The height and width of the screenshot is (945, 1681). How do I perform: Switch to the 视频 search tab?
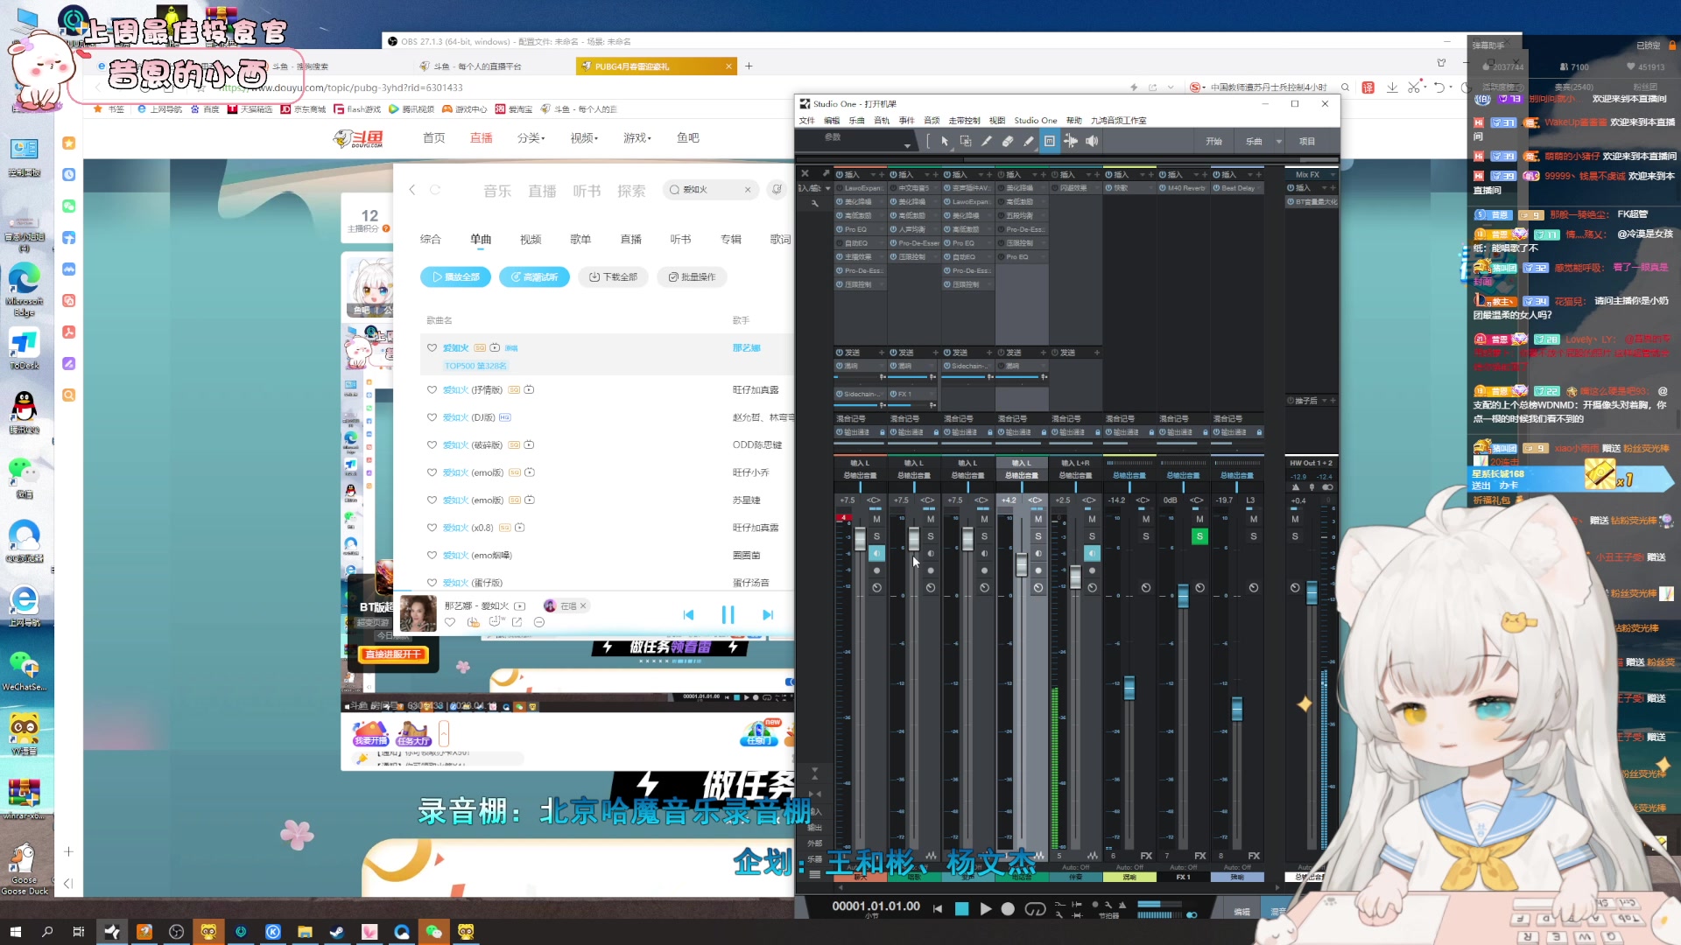pyautogui.click(x=531, y=239)
